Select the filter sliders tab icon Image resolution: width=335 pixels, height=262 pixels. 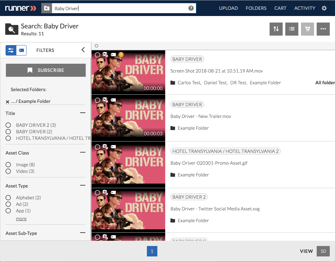11,50
